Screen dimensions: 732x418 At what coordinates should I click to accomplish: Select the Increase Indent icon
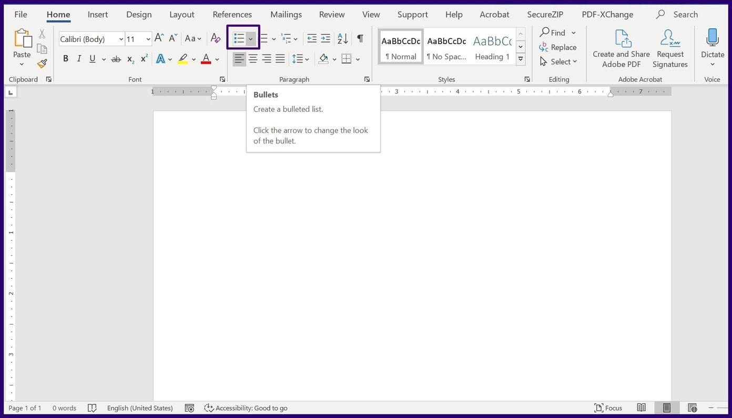point(326,38)
